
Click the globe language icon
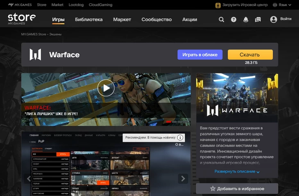point(275,5)
